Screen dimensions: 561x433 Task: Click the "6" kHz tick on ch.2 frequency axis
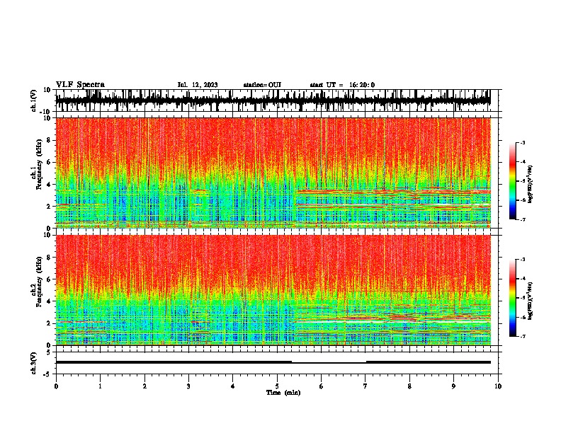(50, 279)
